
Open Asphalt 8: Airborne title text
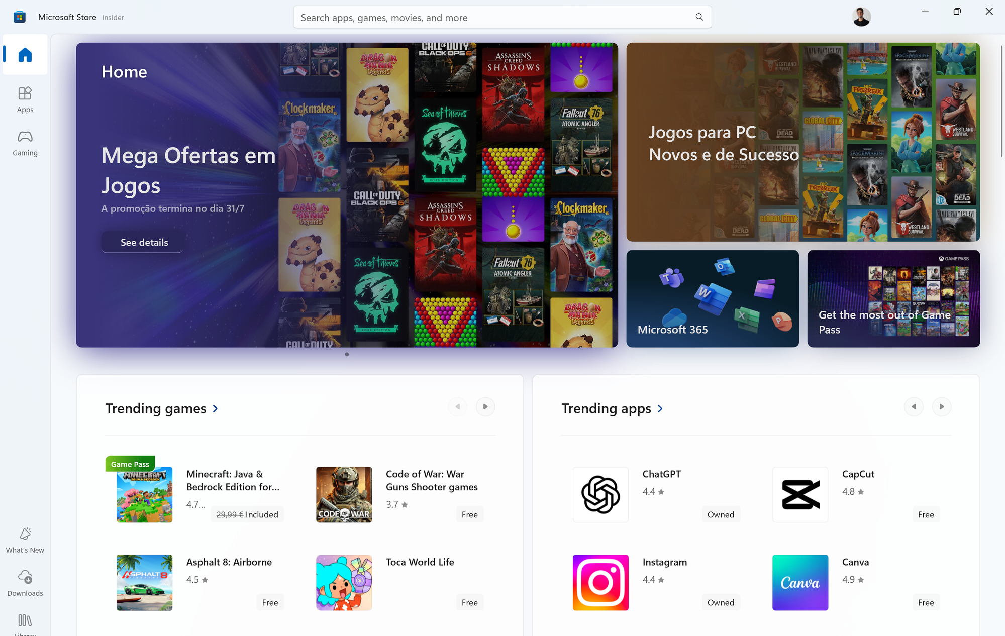click(229, 562)
